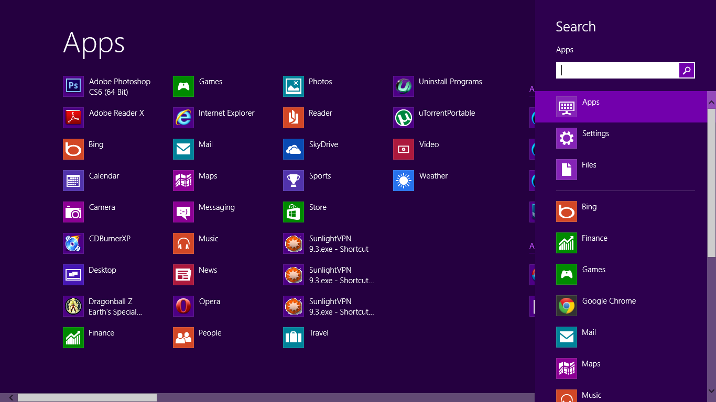Open SkyDrive app icon
Screen dimensions: 716x402
click(294, 149)
